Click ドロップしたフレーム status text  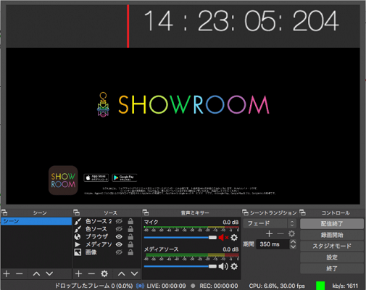pos(94,286)
